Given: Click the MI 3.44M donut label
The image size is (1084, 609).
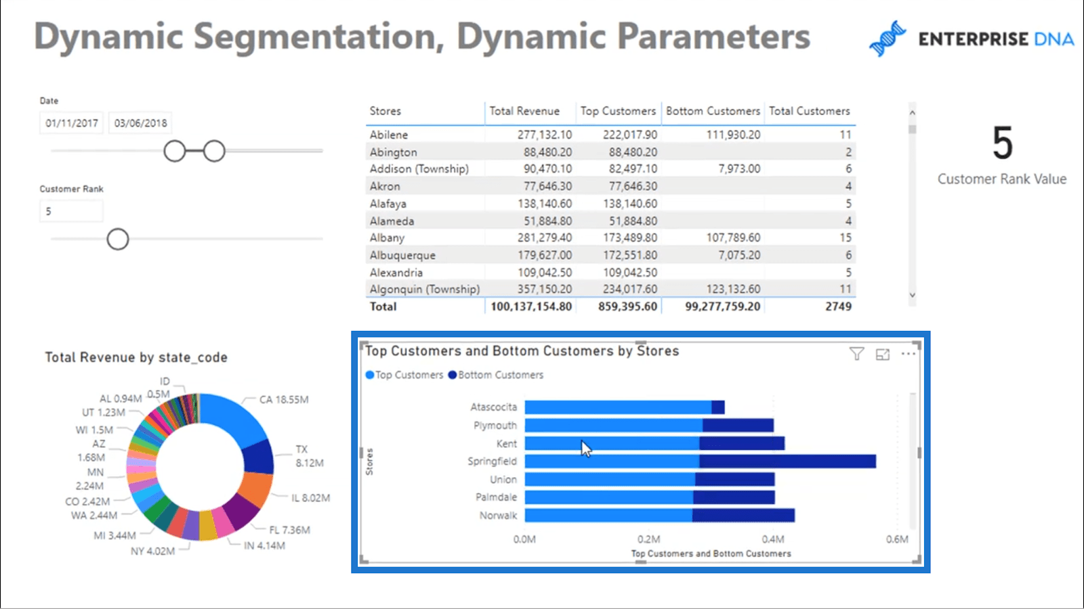Looking at the screenshot, I should (x=114, y=535).
